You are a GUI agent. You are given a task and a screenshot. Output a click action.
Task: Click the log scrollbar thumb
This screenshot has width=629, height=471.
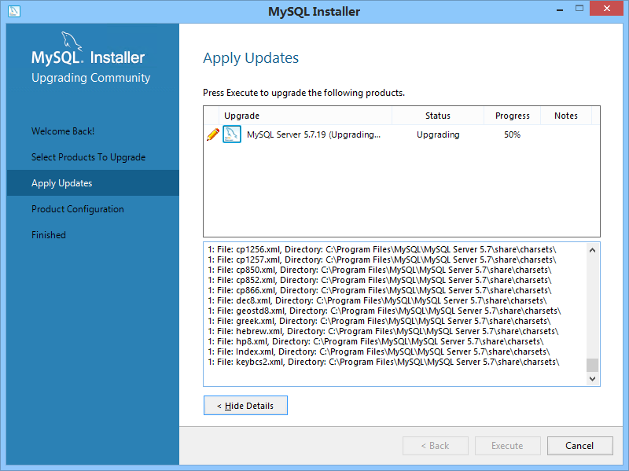tap(593, 365)
